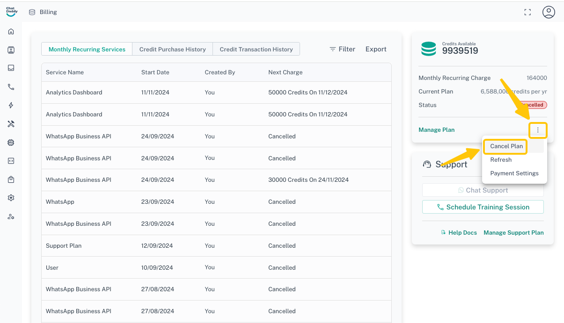Open the user profile avatar
564x323 pixels.
[549, 12]
